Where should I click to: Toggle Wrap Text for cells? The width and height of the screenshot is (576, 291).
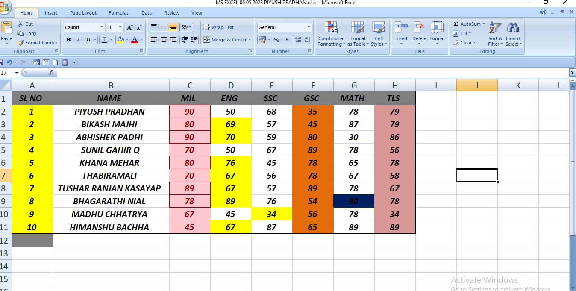207,27
